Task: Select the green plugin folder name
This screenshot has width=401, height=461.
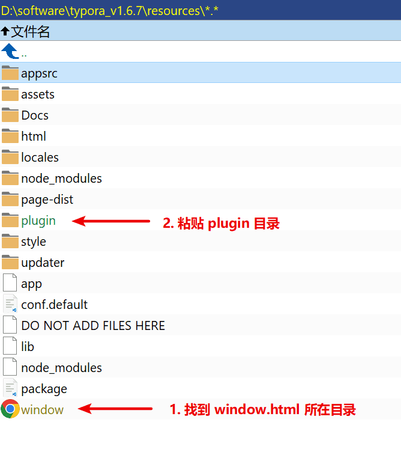Action: click(38, 221)
